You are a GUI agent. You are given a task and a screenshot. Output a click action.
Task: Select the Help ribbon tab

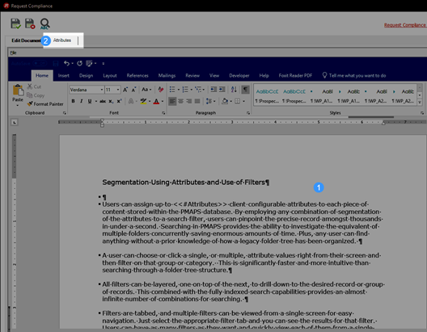[264, 76]
